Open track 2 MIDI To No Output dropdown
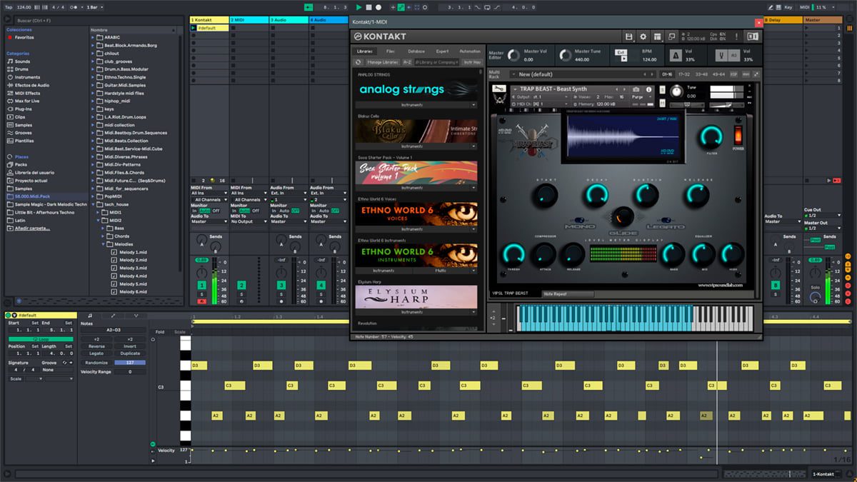 click(249, 221)
